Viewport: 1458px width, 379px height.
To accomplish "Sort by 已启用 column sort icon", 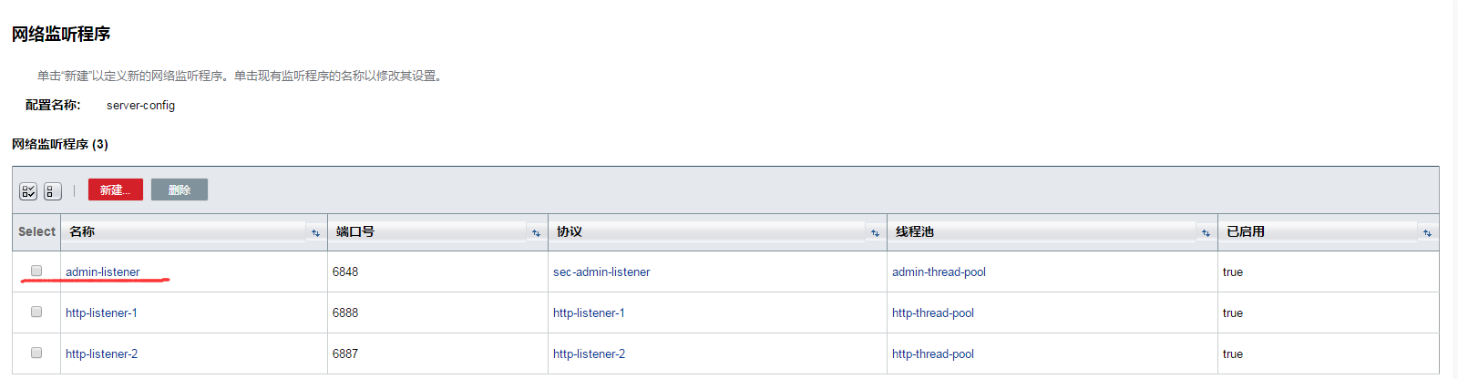I will pos(1427,233).
